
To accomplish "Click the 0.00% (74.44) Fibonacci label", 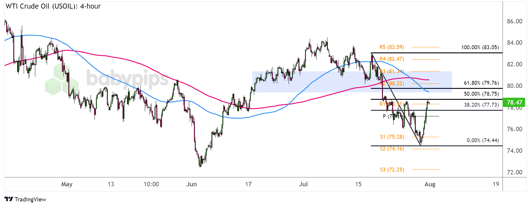I will tap(483, 140).
